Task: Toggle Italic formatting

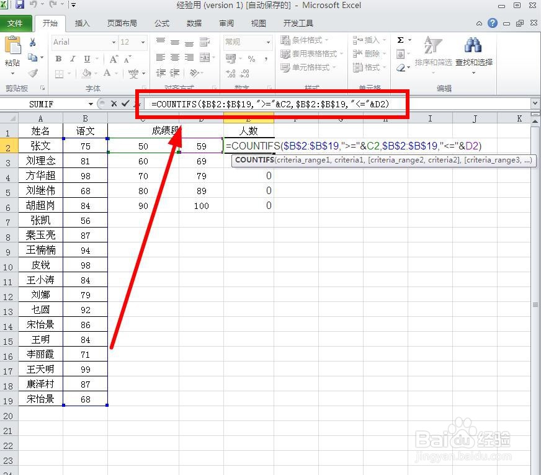Action: point(73,59)
